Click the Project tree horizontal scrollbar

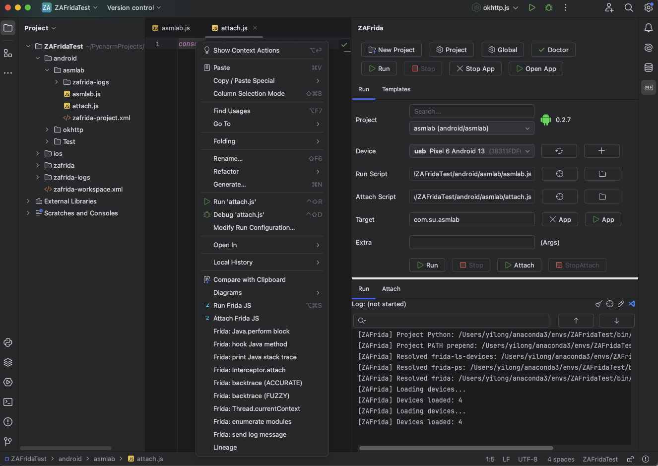click(x=66, y=448)
